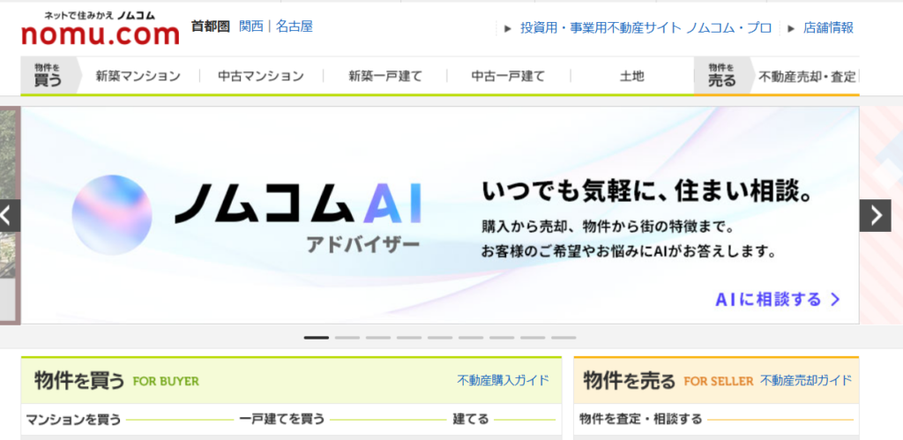Select the last carousel indicator dash
This screenshot has width=903, height=440.
(x=563, y=338)
